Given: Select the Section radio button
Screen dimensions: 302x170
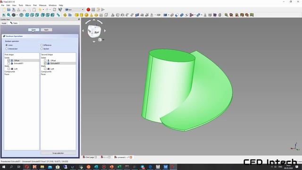Looking at the screenshot, I should (x=42, y=49).
